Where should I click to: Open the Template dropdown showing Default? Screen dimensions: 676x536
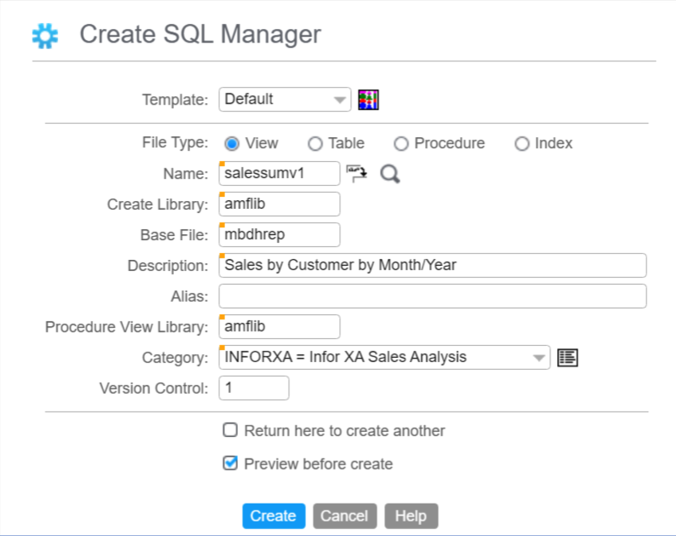(284, 99)
